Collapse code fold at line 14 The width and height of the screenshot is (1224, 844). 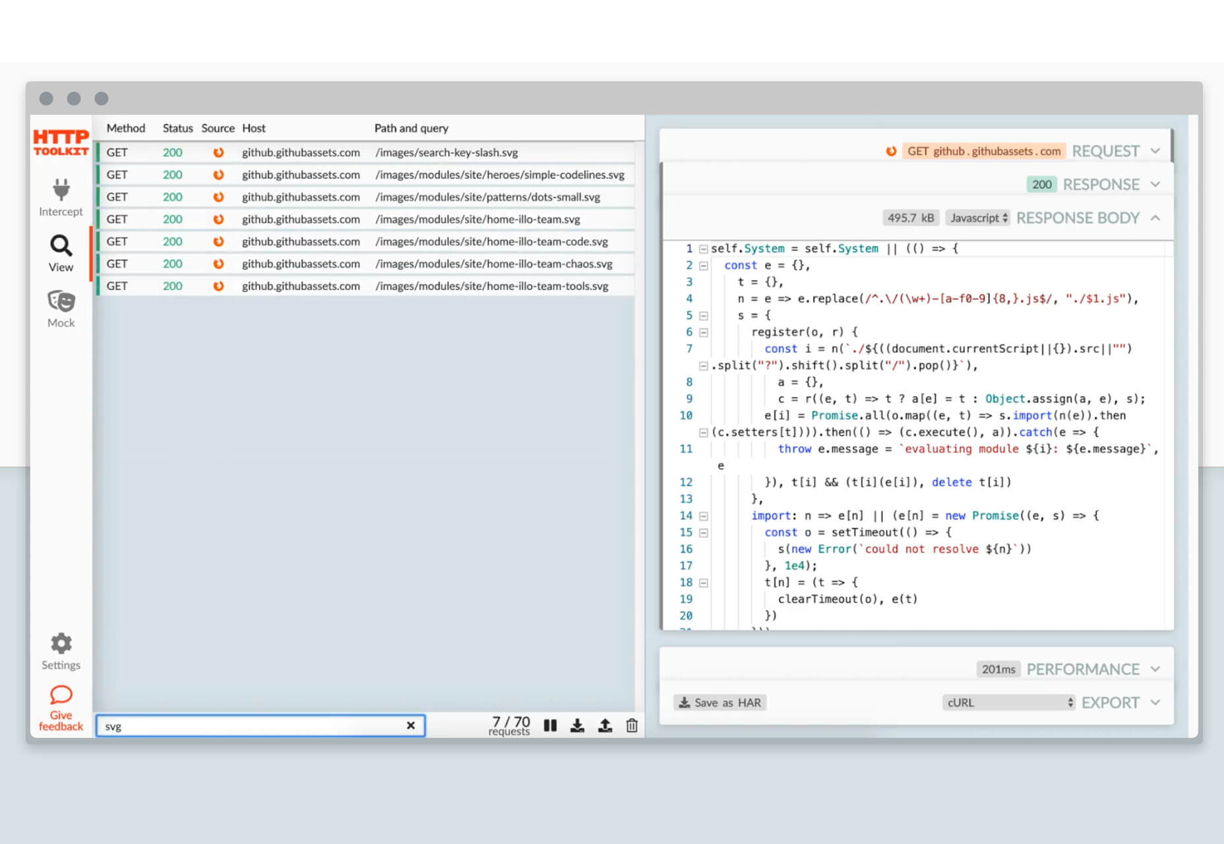point(704,516)
